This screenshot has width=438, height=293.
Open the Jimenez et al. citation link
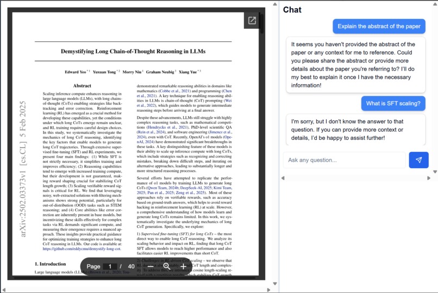pyautogui.click(x=221, y=132)
